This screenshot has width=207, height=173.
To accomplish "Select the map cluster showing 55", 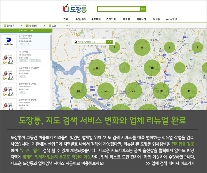I will tap(106, 91).
